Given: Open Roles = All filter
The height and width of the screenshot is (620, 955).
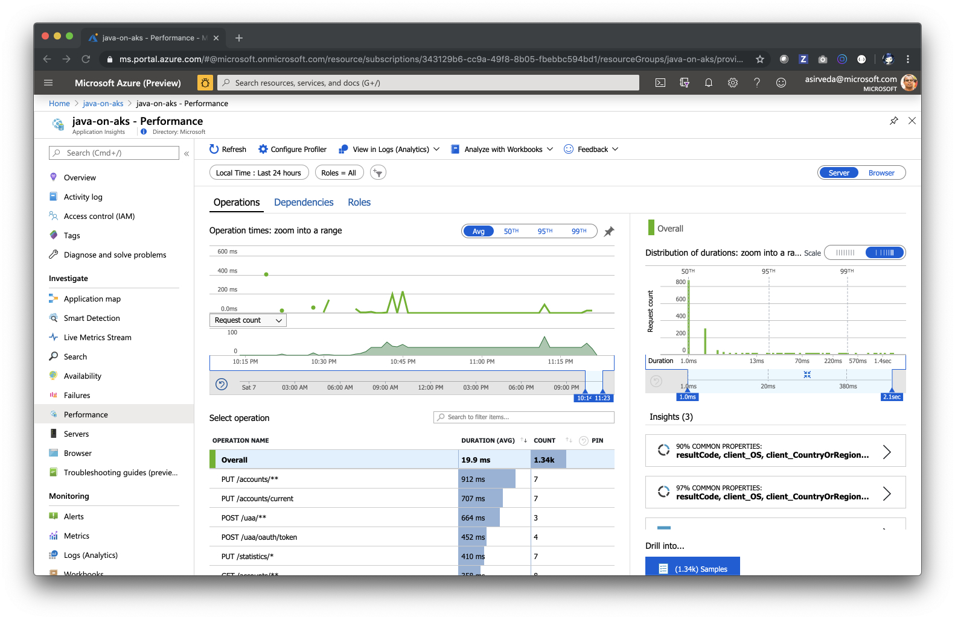Looking at the screenshot, I should pos(339,172).
